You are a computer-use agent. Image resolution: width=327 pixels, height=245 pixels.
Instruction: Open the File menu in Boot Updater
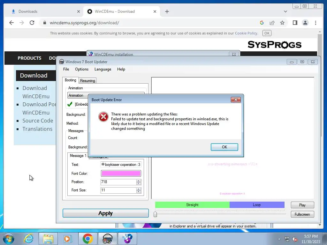[x=66, y=69]
